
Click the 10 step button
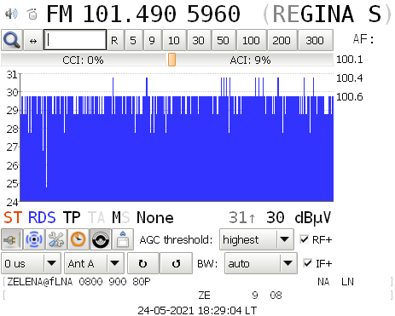coord(174,40)
